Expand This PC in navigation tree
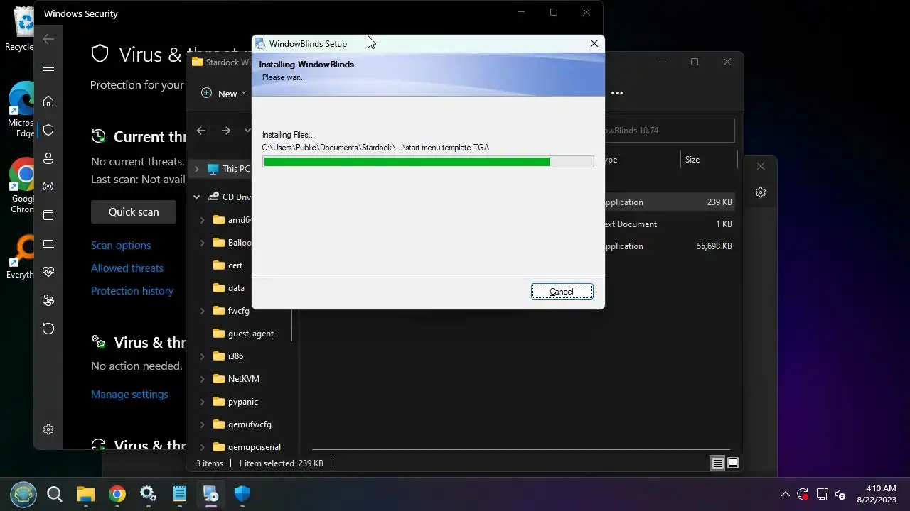Image resolution: width=910 pixels, height=511 pixels. (197, 169)
